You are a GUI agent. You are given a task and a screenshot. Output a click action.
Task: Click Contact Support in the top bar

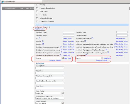tap(10, 8)
